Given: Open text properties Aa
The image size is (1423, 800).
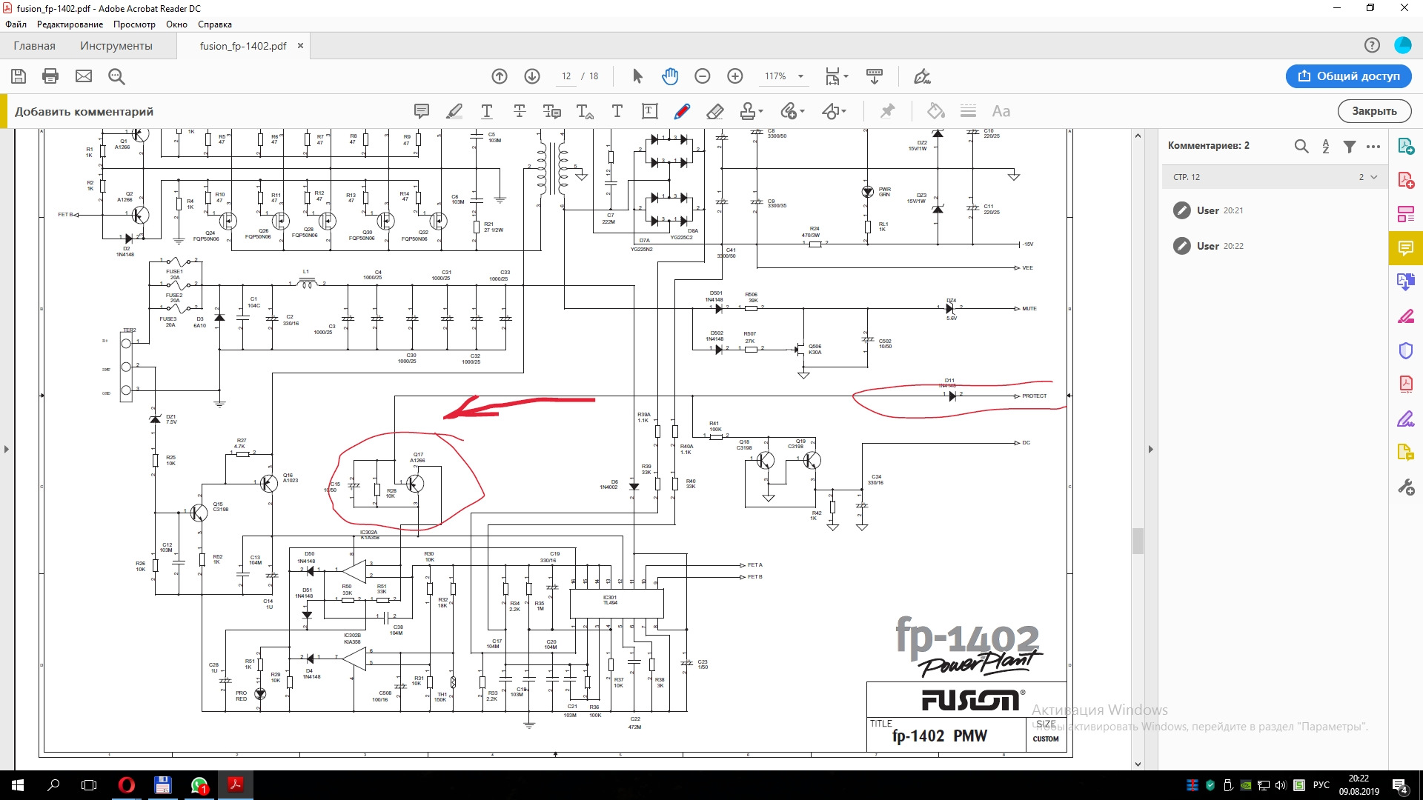Looking at the screenshot, I should (1001, 111).
